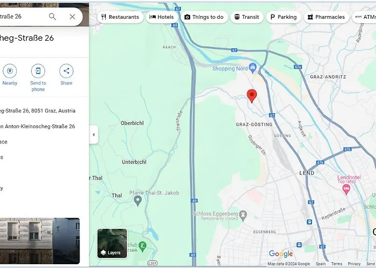The height and width of the screenshot is (268, 376).
Task: Select the Restaurants filter chip
Action: click(x=120, y=17)
